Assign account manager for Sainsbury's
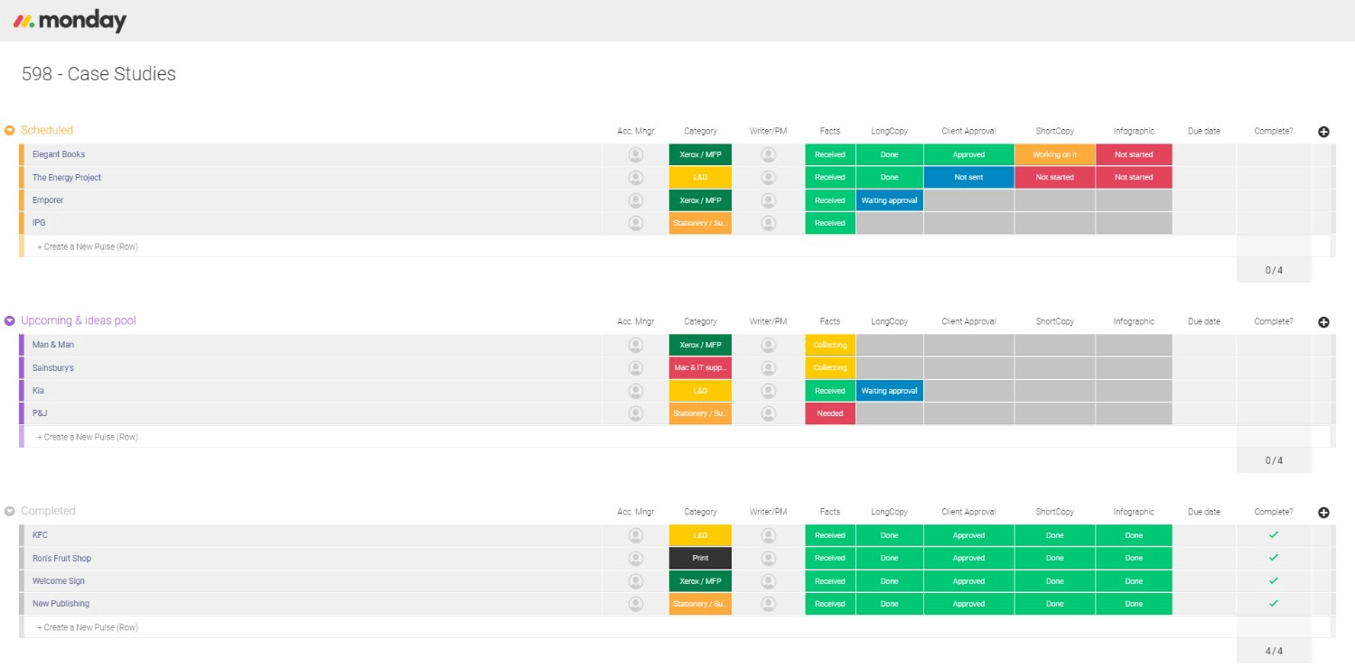Screen dimensions: 1355x667 pyautogui.click(x=636, y=368)
